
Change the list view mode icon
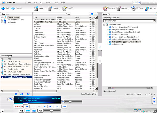pyautogui.click(x=92, y=14)
